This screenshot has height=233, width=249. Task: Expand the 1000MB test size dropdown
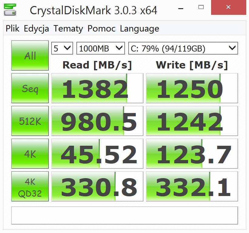[x=101, y=48]
